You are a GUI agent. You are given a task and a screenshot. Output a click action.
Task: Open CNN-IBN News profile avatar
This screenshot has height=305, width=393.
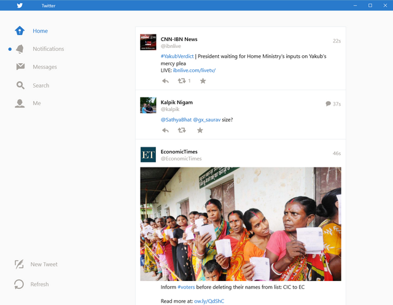click(x=148, y=42)
